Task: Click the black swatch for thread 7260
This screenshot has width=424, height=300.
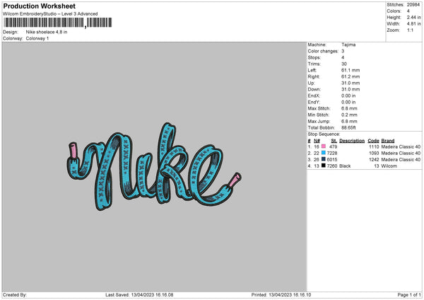Action: pos(324,166)
